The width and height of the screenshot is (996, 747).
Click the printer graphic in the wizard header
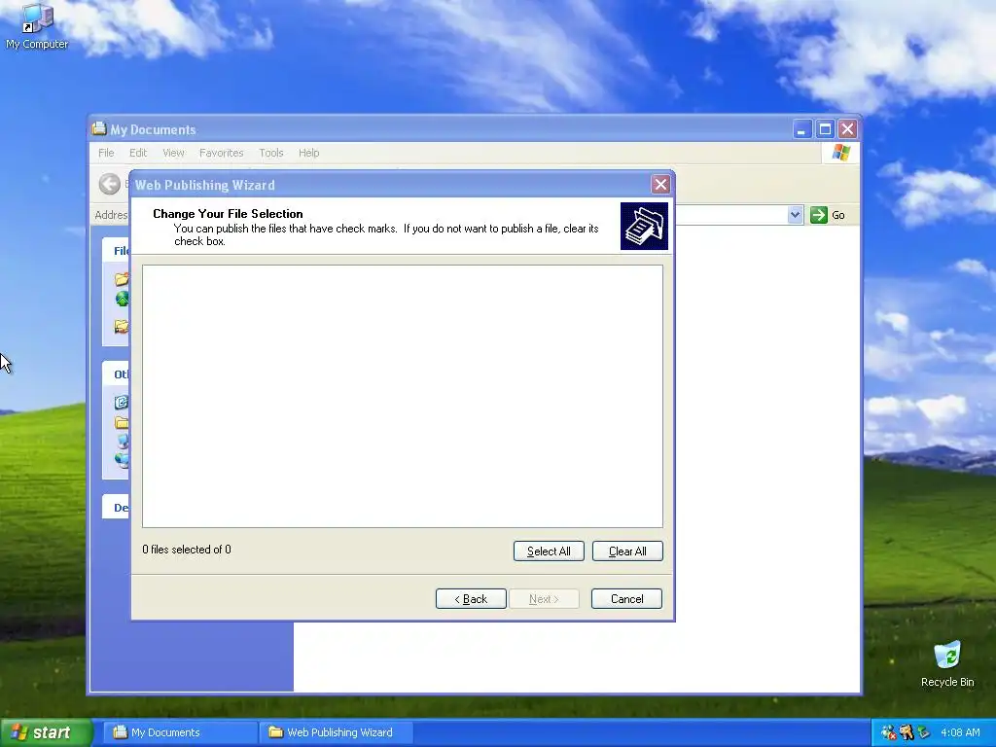point(644,226)
